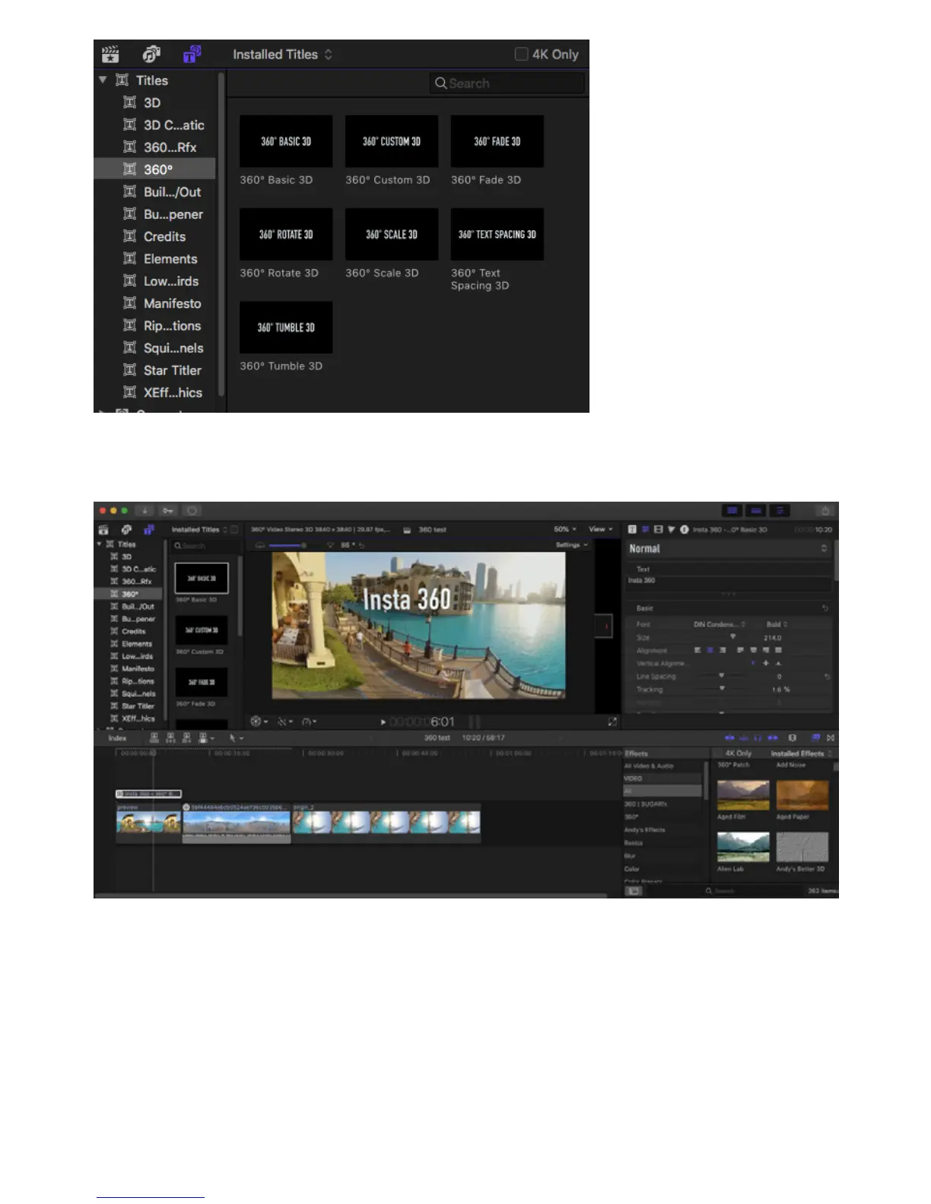Screen dimensions: 931x1204
Task: Click the Size slider handle in inspector
Action: click(x=733, y=636)
